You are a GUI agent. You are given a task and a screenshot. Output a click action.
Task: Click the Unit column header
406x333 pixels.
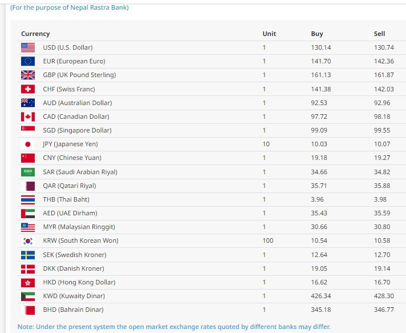pyautogui.click(x=269, y=34)
